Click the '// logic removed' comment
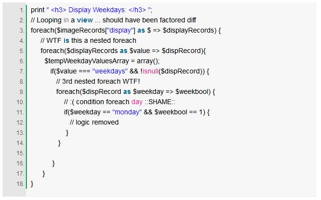Screen dimensions: 321x200 pos(94,122)
